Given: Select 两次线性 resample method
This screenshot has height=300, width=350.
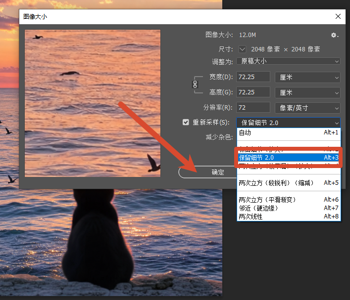Looking at the screenshot, I should point(289,216).
